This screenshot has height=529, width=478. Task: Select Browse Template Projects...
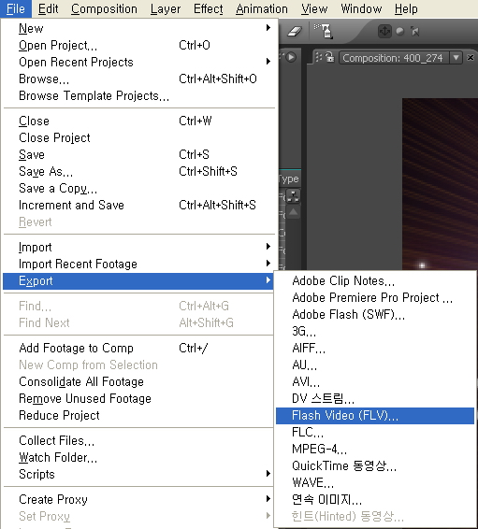pyautogui.click(x=138, y=96)
